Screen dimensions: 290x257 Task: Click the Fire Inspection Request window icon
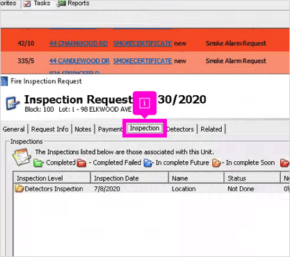click(x=4, y=81)
